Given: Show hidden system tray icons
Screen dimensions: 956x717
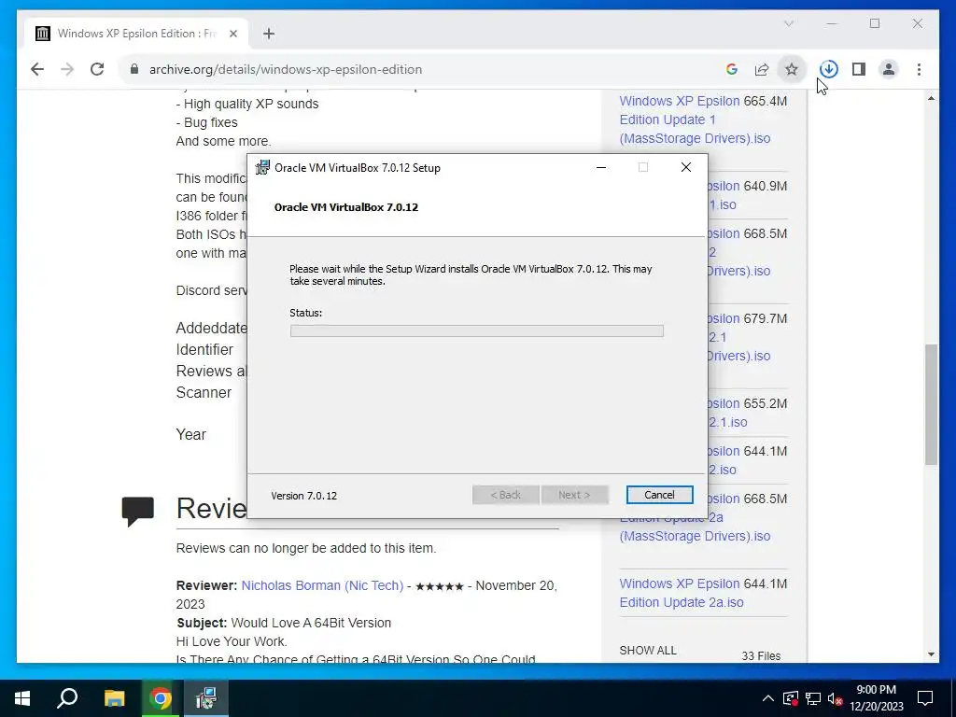Looking at the screenshot, I should tap(768, 698).
